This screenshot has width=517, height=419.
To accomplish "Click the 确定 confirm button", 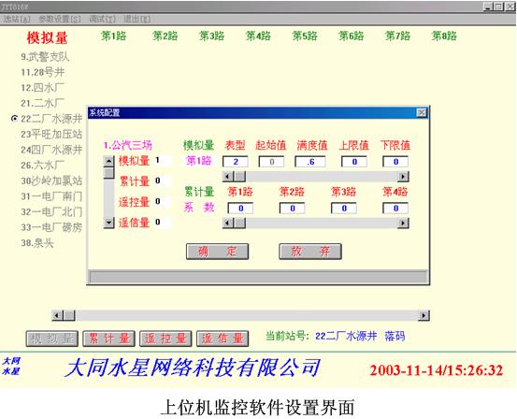I will point(217,252).
